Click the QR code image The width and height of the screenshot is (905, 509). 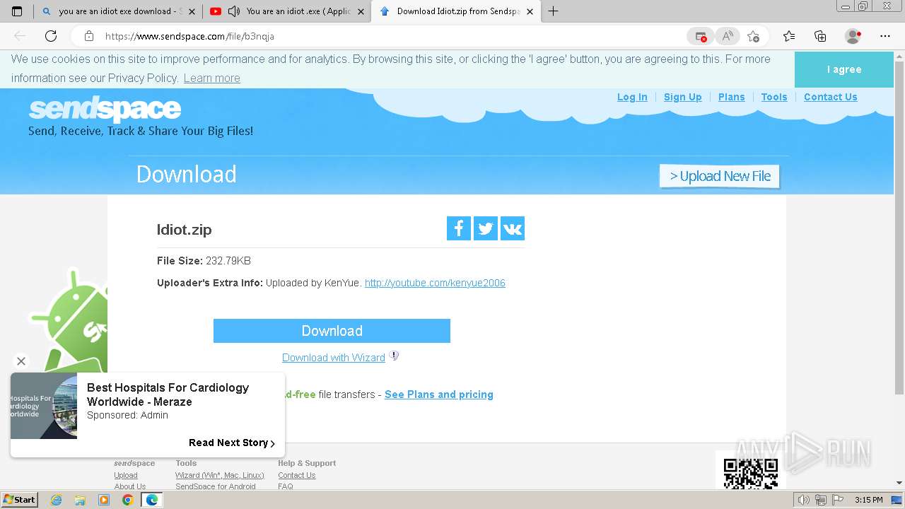tap(751, 472)
